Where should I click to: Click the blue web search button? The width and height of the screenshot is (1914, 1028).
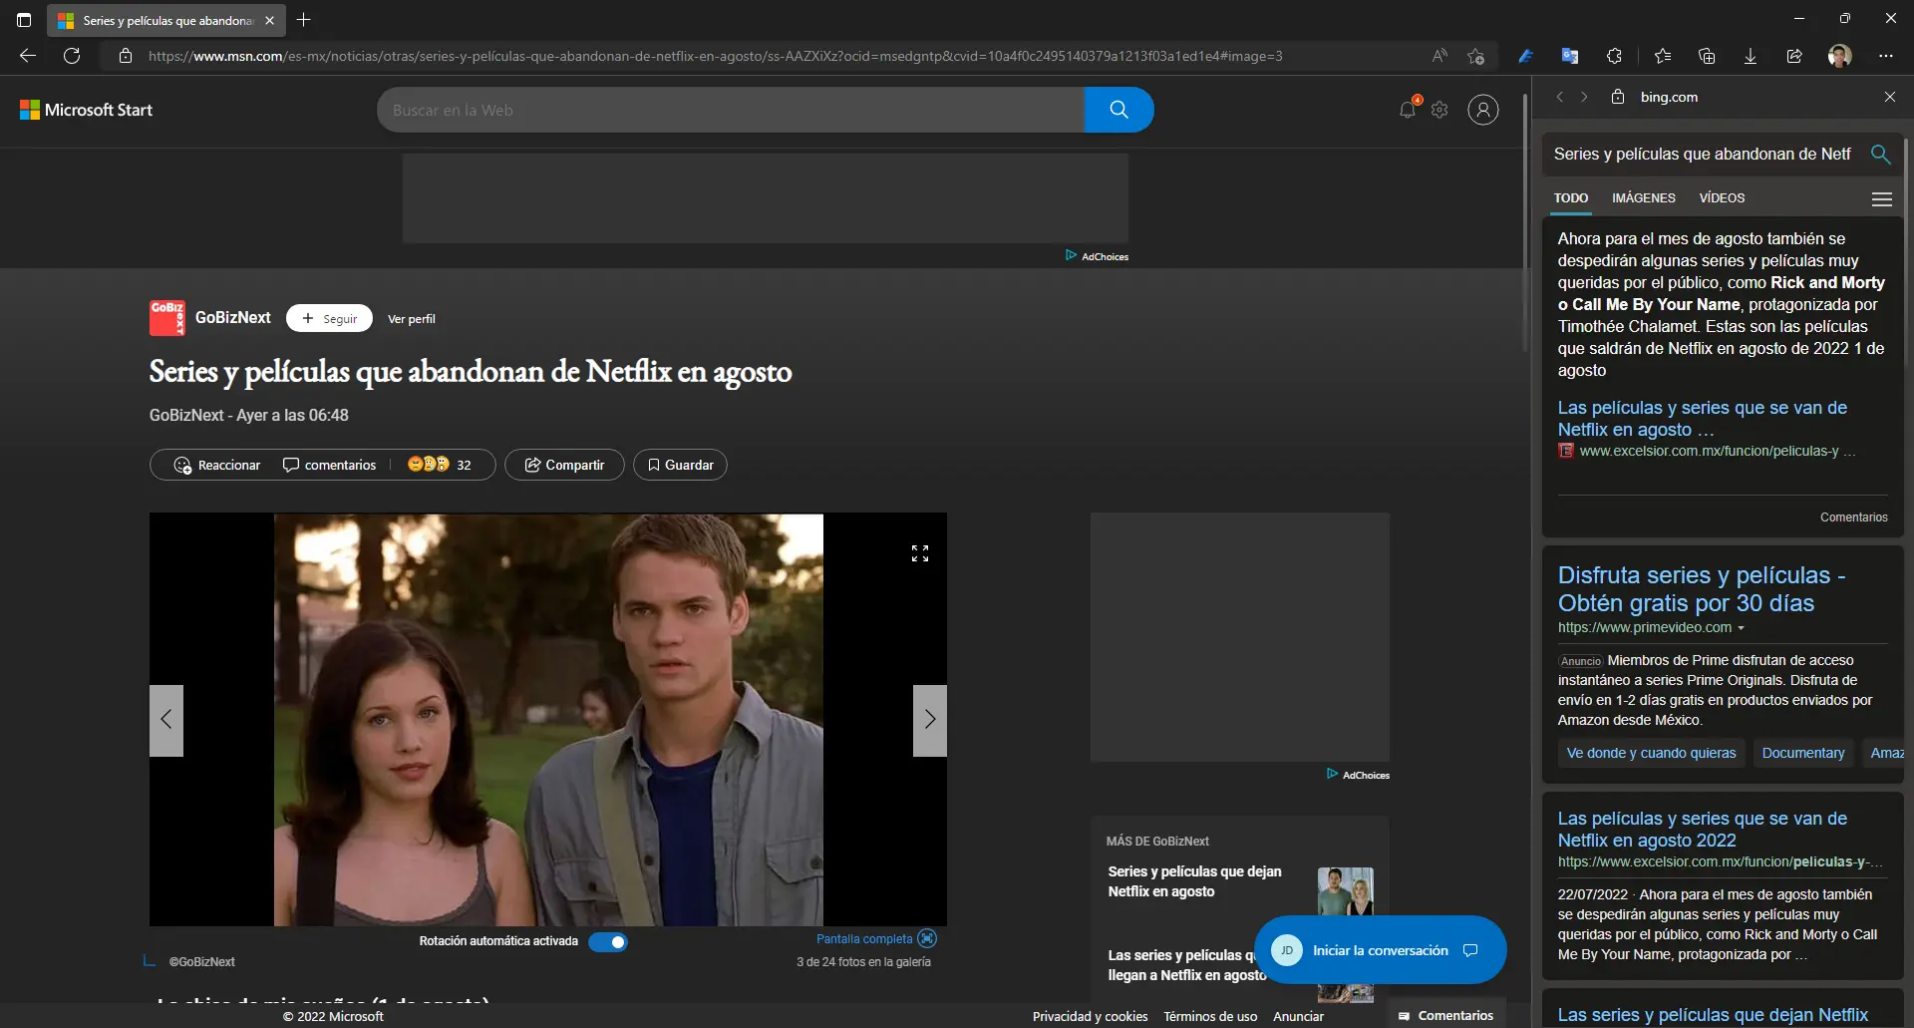tap(1118, 110)
